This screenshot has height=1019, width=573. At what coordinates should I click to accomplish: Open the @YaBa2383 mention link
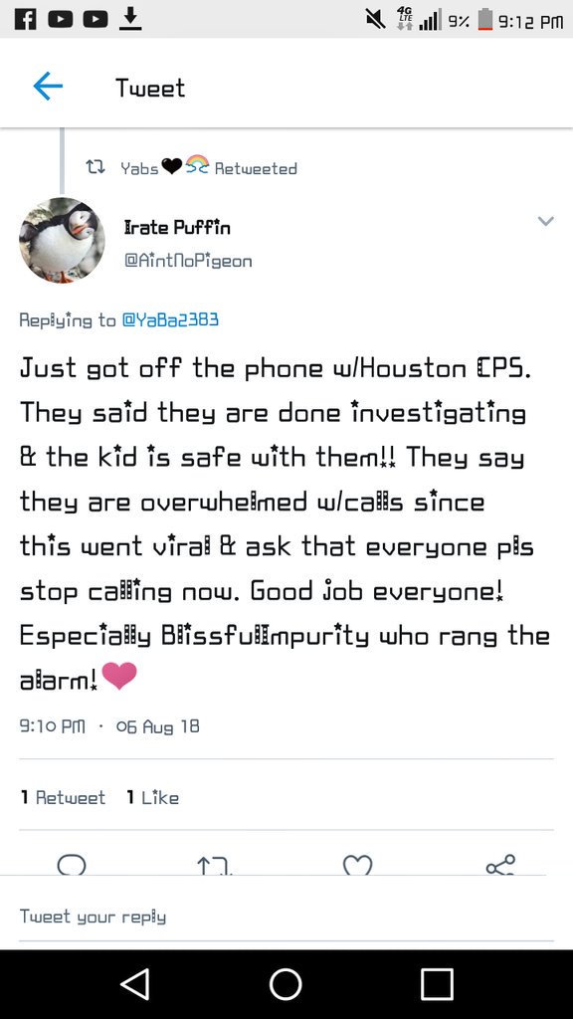coord(170,319)
